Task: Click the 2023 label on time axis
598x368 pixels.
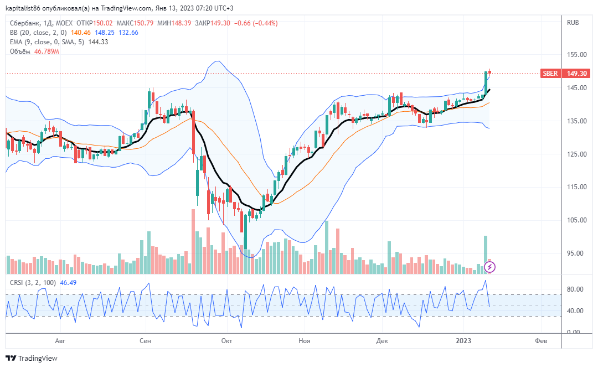Action: pos(464,340)
